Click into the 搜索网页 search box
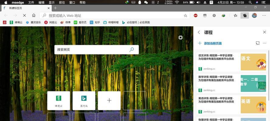This screenshot has height=121, width=270. point(97,50)
